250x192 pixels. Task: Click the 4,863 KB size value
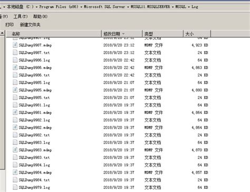[x=200, y=68]
